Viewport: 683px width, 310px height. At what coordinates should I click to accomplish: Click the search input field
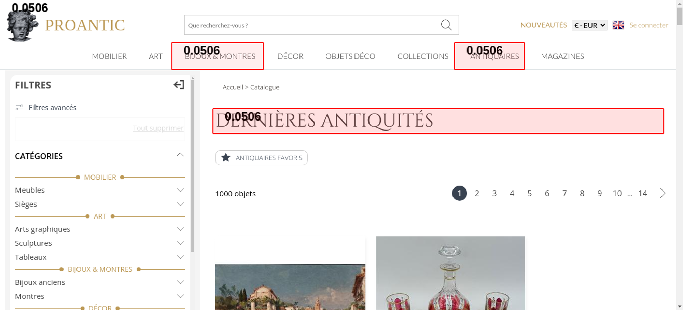tap(311, 25)
